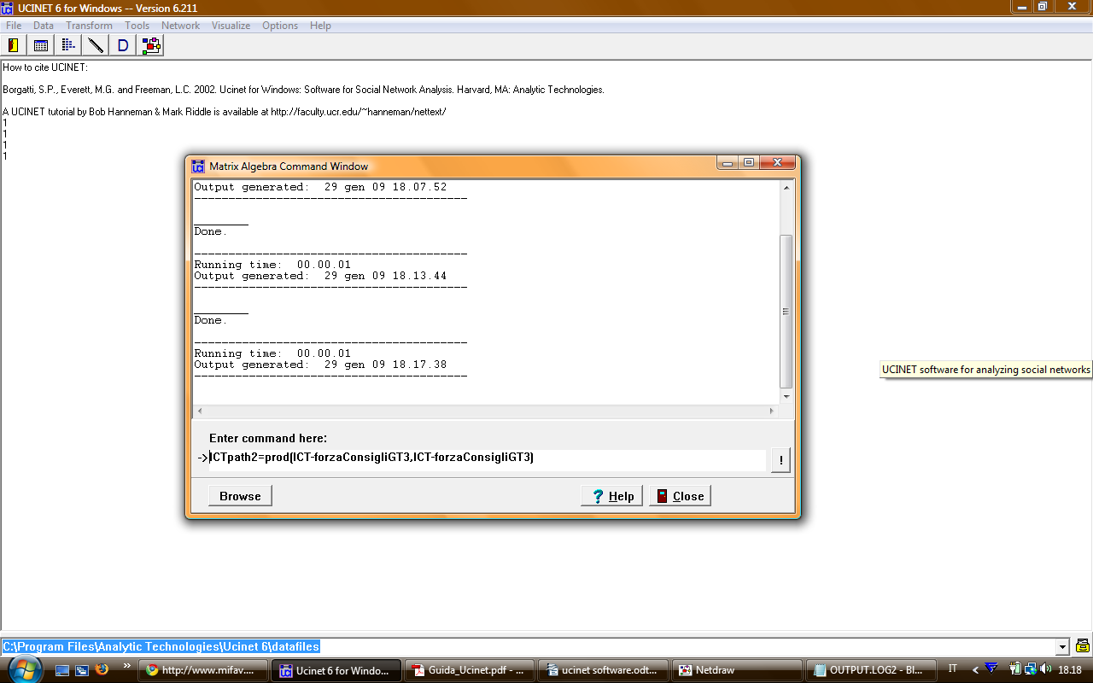Switch to Guida_Ucinet.pdf taskbar button
This screenshot has height=683, width=1093.
point(470,670)
